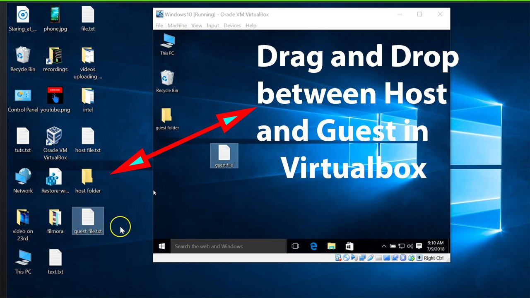The height and width of the screenshot is (298, 530).
Task: Click the keyboard capture arrow icon beside Right Ctrl
Action: (419, 258)
